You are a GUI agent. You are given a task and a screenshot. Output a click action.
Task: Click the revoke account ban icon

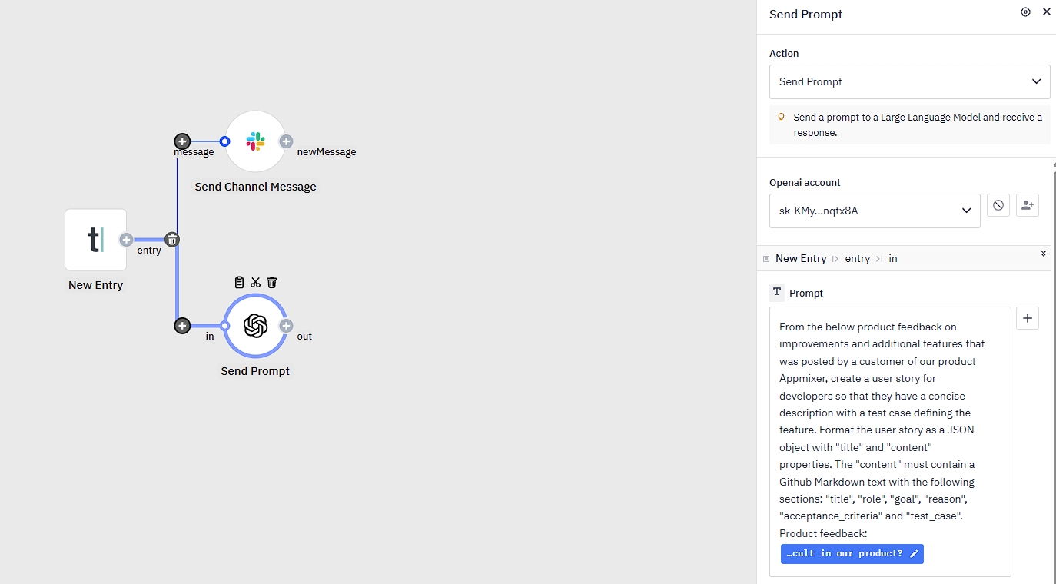[998, 205]
